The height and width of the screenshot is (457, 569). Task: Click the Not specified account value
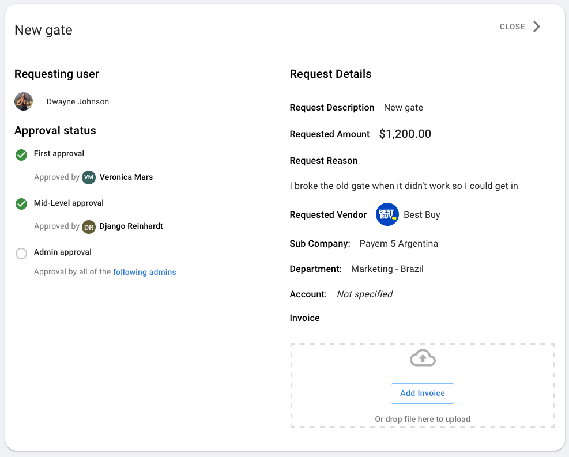(364, 294)
